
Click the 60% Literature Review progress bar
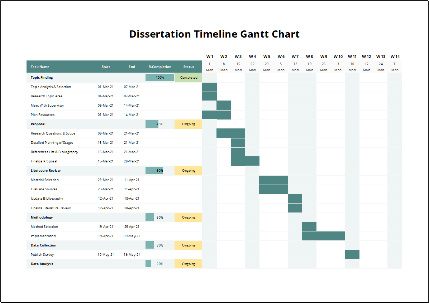(154, 171)
